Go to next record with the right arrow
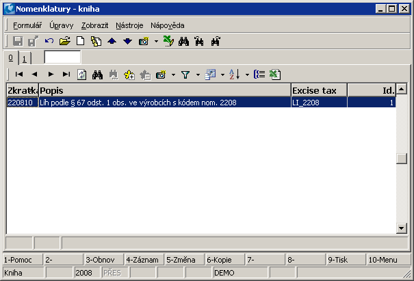This screenshot has width=414, height=281. (x=51, y=75)
